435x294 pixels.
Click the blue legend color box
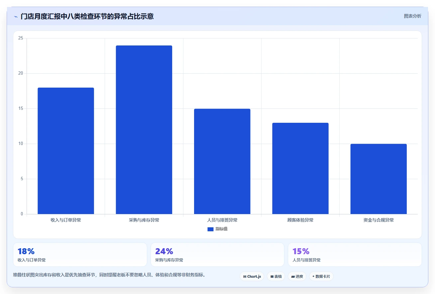coord(210,229)
